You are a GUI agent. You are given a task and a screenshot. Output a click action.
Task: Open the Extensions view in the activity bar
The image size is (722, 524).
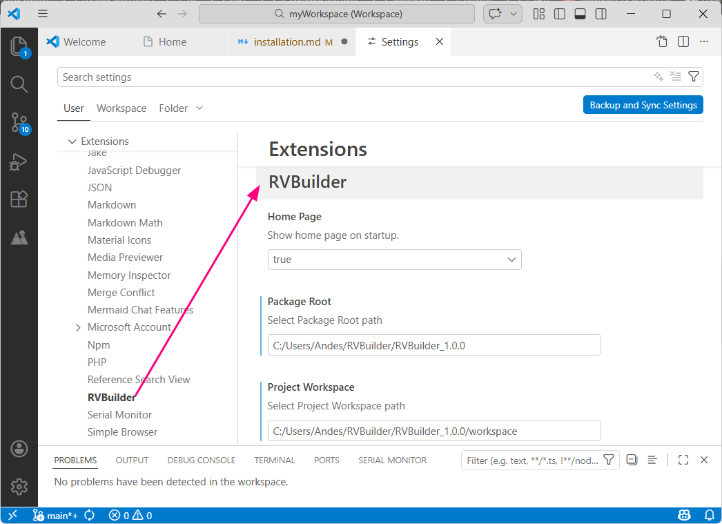tap(19, 200)
